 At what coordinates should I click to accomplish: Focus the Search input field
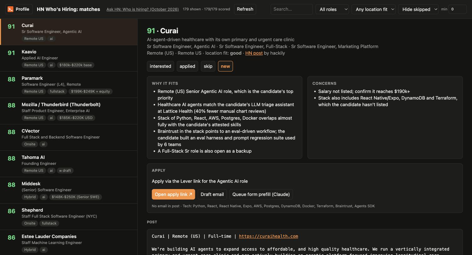[x=292, y=9]
